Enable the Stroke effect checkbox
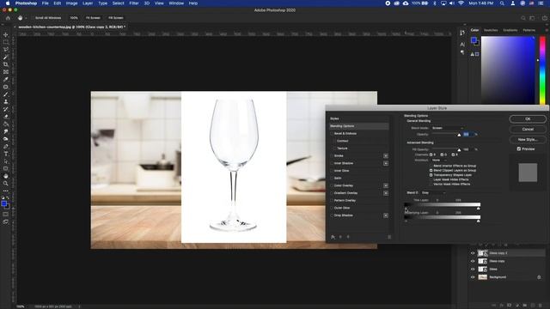 332,155
